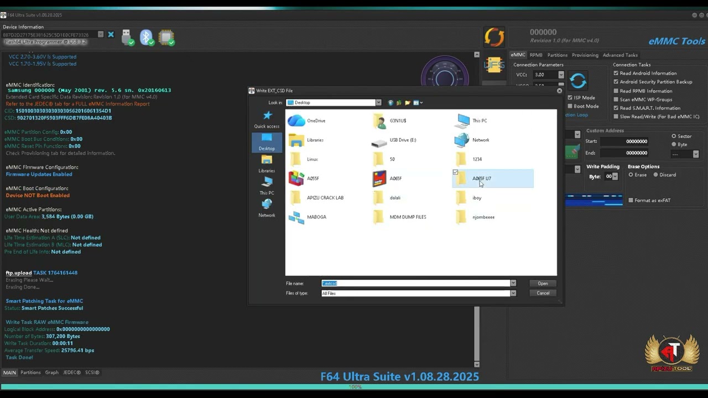This screenshot has width=708, height=398.
Task: Click the Up One Level icon
Action: 399,102
